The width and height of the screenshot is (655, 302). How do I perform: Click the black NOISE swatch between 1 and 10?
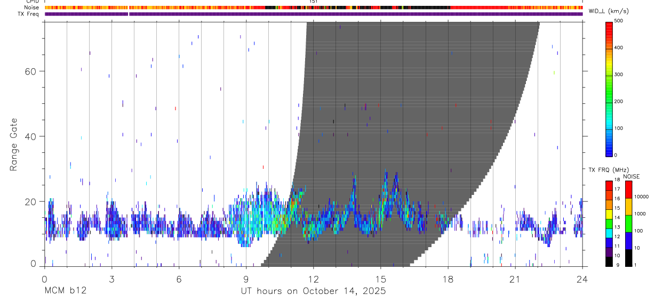pyautogui.click(x=628, y=257)
